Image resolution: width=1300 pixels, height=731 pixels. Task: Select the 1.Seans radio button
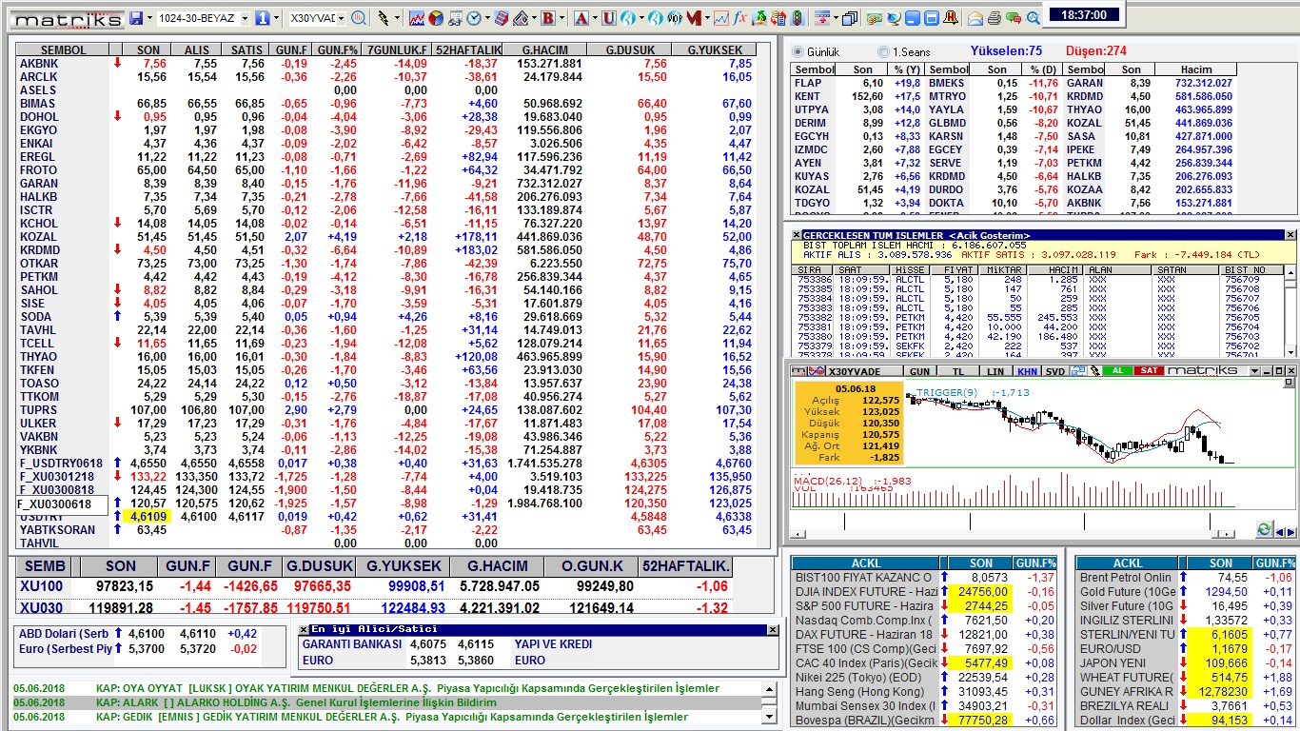point(881,51)
